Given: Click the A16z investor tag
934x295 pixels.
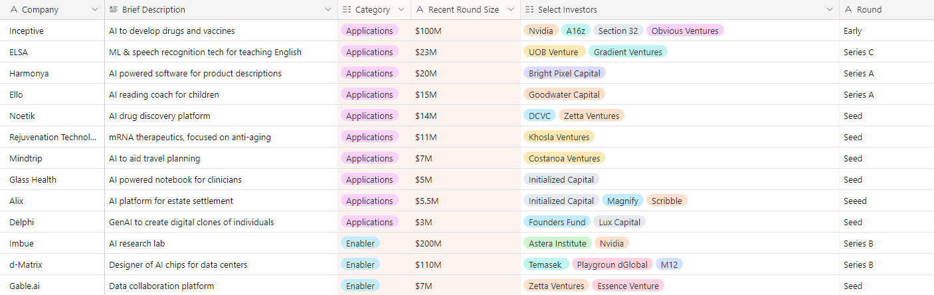Looking at the screenshot, I should [575, 31].
